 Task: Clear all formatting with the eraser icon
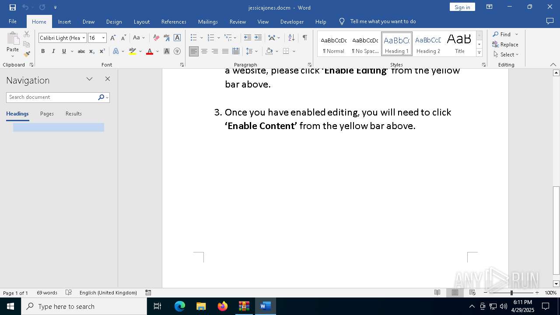coord(156,38)
